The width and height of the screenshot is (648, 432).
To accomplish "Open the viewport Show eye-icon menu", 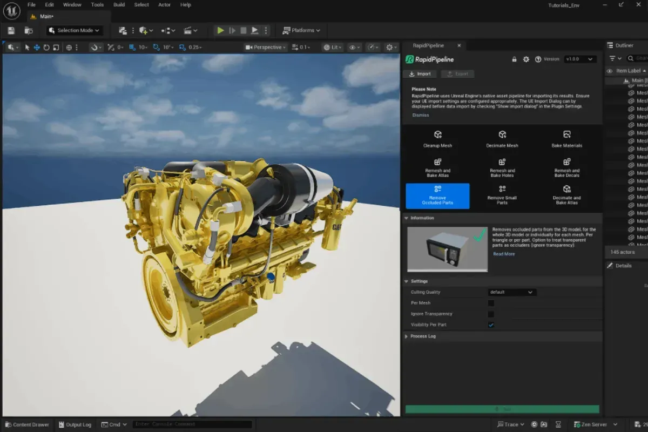I will (x=354, y=48).
